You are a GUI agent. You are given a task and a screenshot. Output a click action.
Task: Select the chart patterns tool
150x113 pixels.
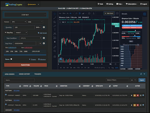coord(55,34)
